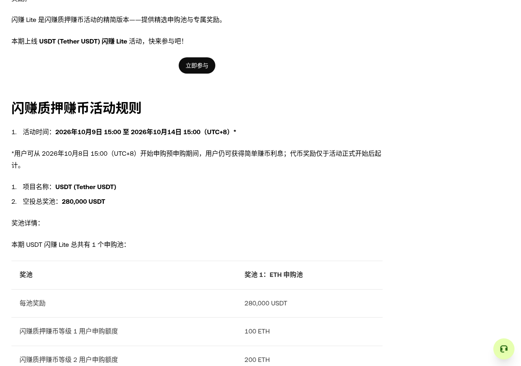Click the pre-subscription note starting with *用户可从
521x366 pixels.
click(196, 159)
